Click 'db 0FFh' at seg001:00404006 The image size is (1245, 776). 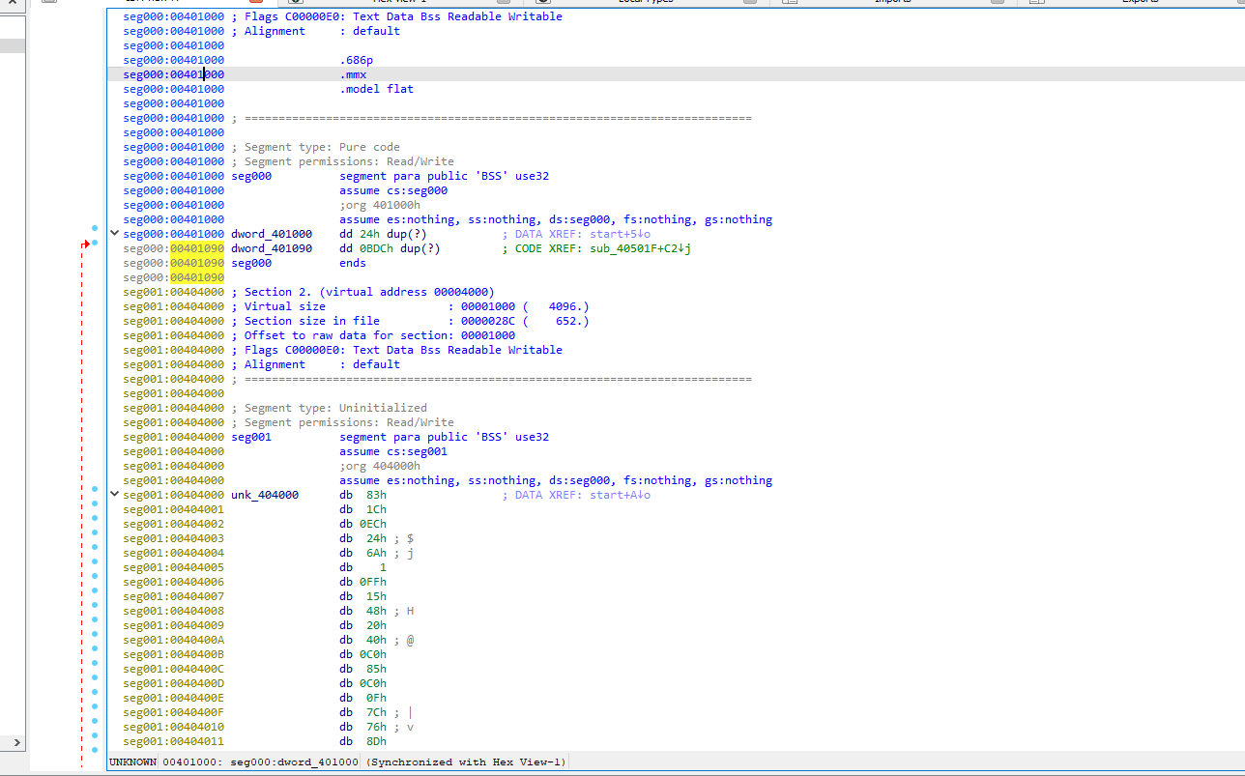pyautogui.click(x=362, y=582)
